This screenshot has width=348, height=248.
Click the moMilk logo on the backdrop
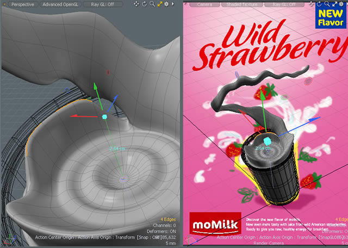coord(215,224)
